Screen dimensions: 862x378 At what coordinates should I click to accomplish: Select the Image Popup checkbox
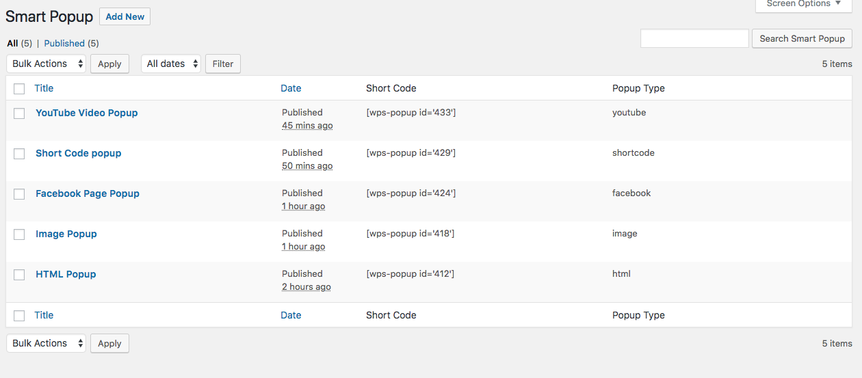(x=19, y=234)
